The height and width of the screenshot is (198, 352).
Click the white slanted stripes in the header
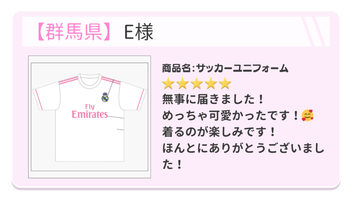point(313,31)
